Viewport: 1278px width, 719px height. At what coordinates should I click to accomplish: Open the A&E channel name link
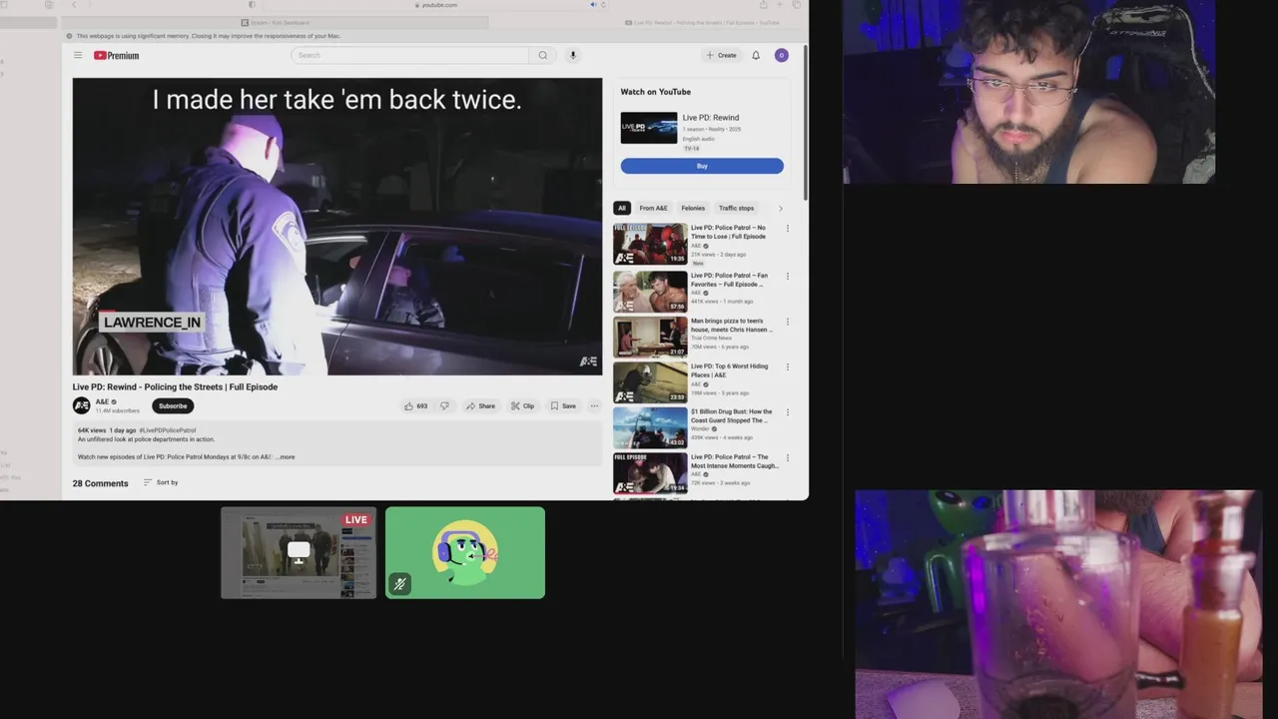pos(103,401)
